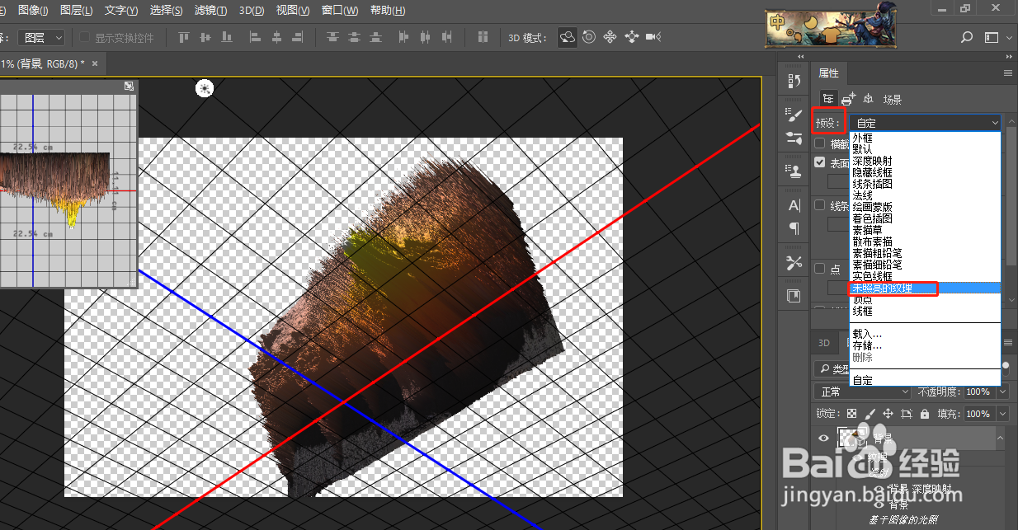Lock position move icon

888,414
